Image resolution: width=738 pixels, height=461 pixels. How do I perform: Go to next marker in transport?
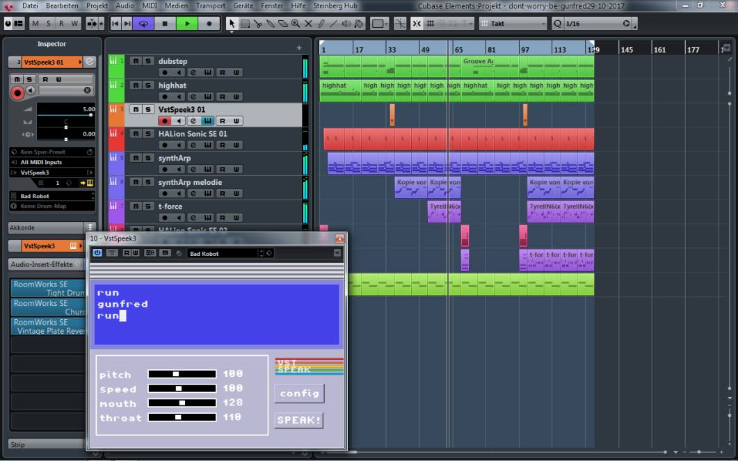coord(127,24)
